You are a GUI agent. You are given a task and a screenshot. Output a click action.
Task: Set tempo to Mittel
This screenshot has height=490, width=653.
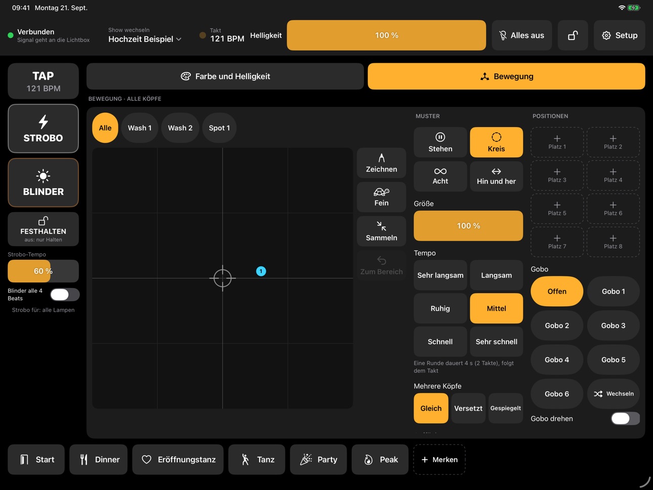(496, 308)
